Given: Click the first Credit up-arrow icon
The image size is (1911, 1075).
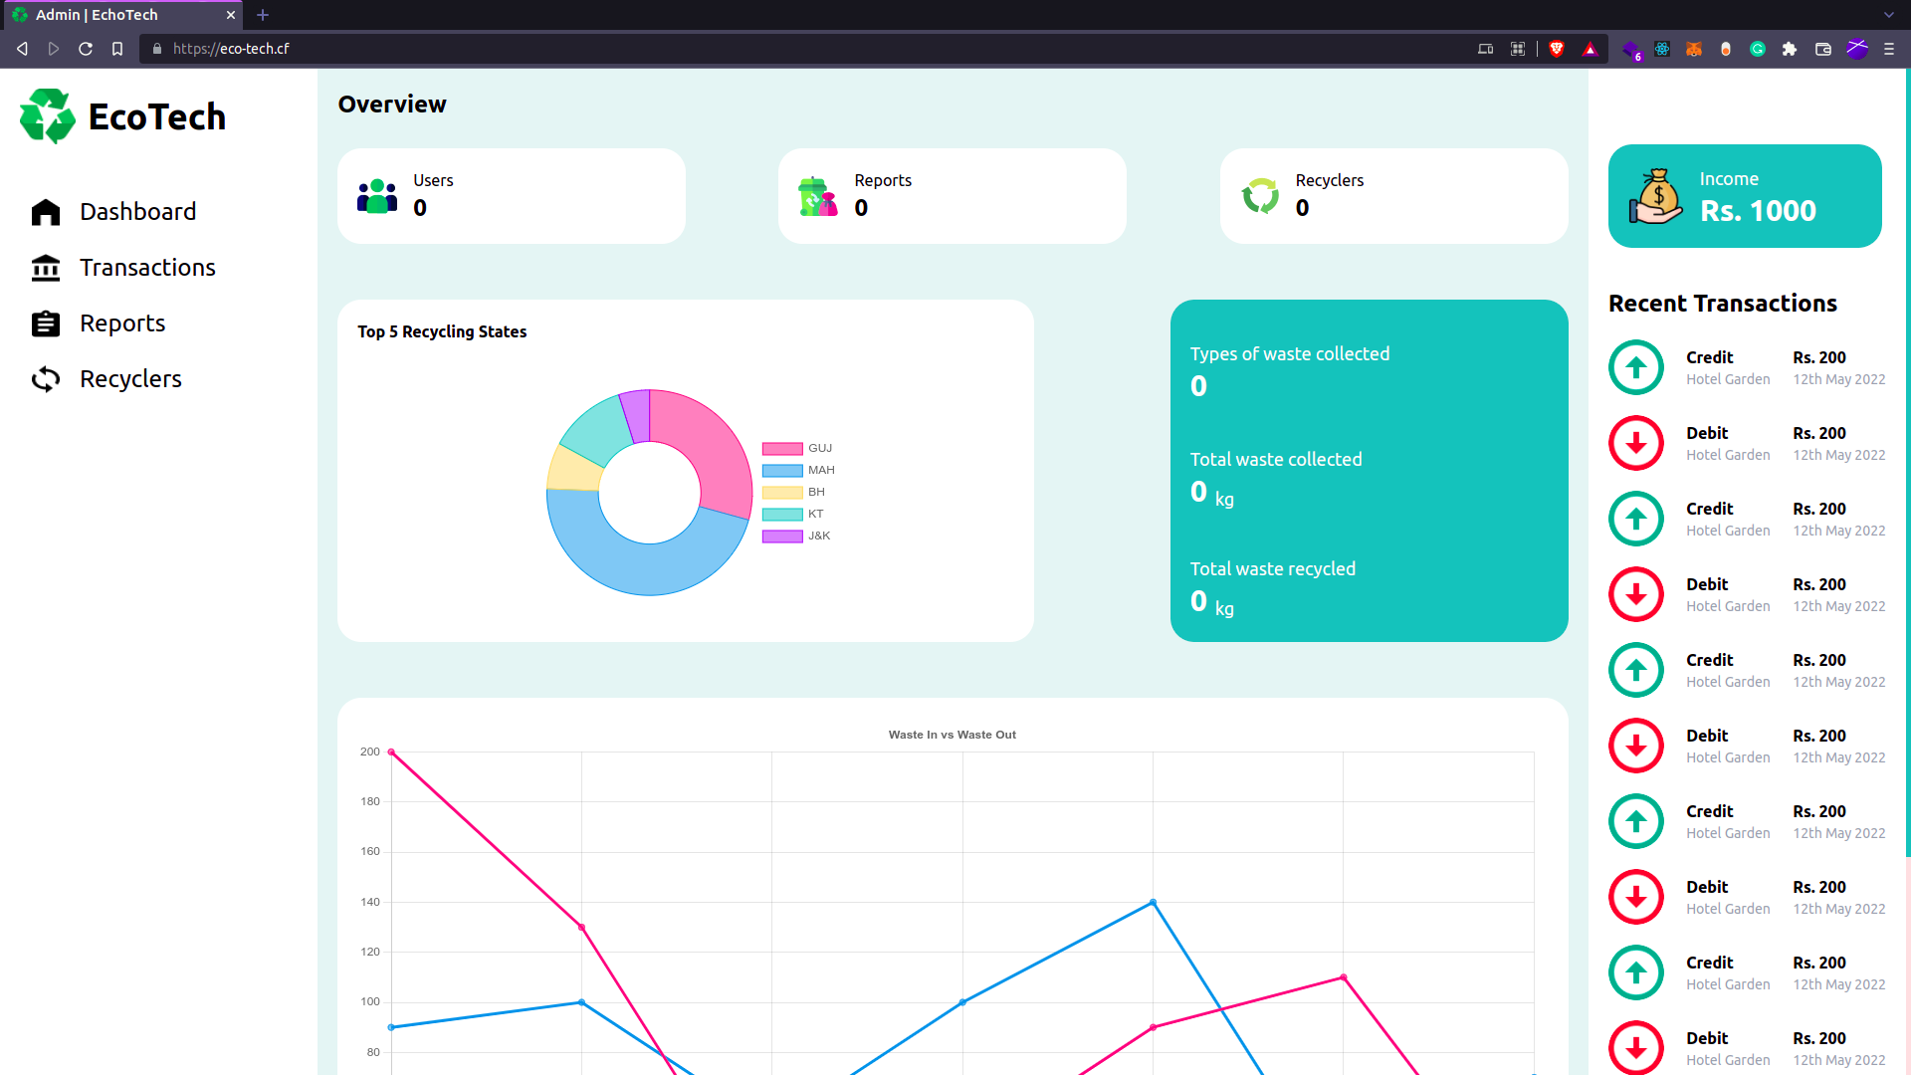Looking at the screenshot, I should (x=1635, y=367).
